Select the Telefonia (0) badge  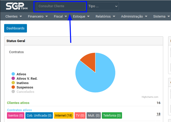[x=112, y=116]
